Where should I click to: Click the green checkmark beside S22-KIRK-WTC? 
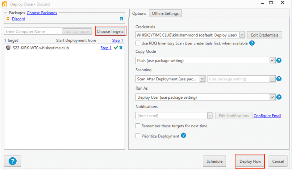(x=116, y=48)
